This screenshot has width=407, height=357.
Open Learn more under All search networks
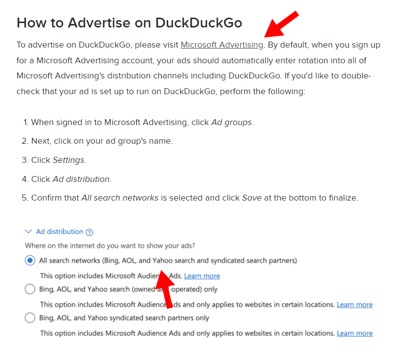tap(202, 276)
